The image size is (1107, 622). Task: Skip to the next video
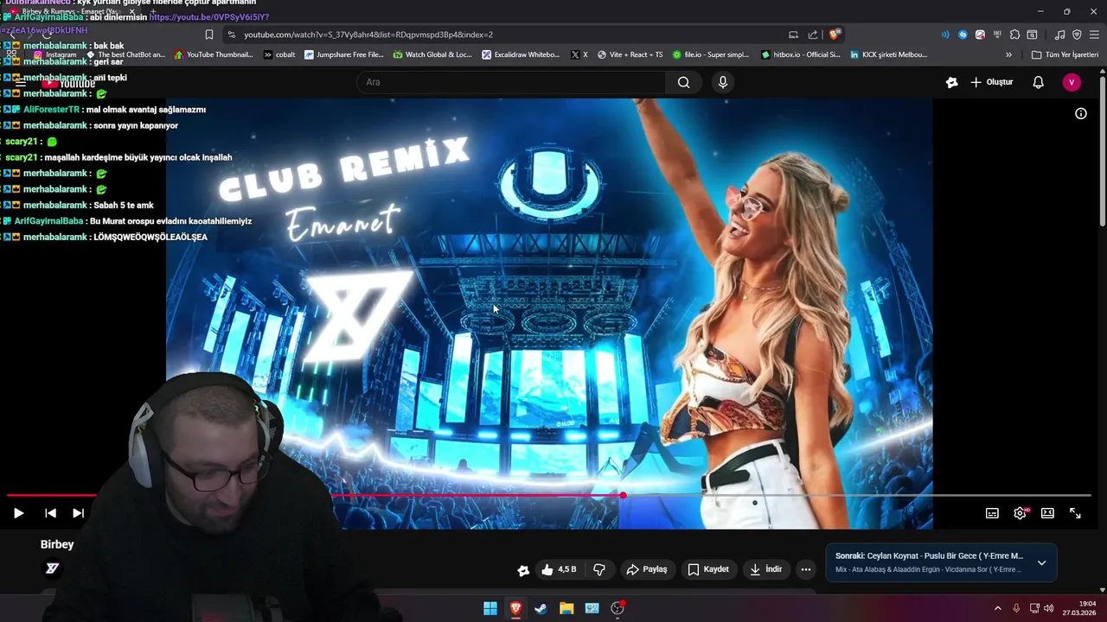[x=78, y=513]
